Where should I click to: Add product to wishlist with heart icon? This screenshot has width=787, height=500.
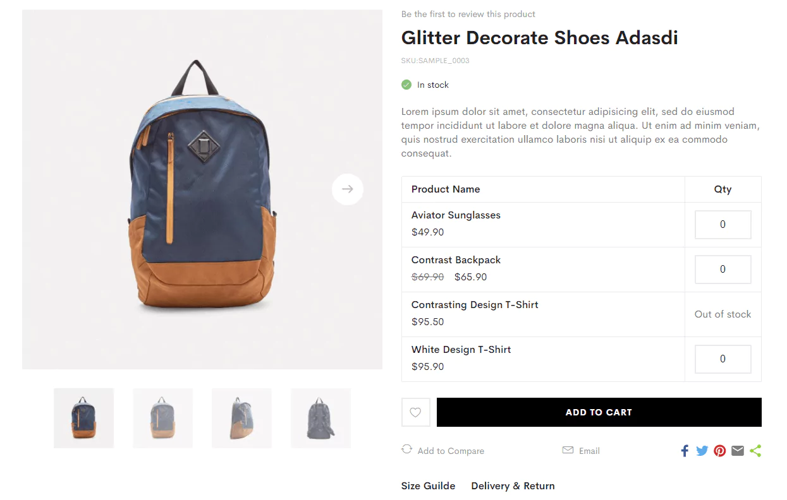(415, 412)
